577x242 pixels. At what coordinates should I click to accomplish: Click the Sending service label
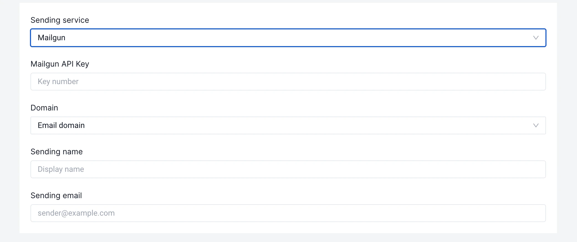pyautogui.click(x=60, y=20)
